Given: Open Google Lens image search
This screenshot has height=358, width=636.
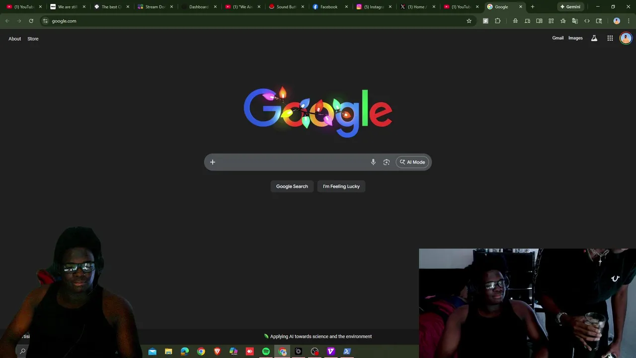Looking at the screenshot, I should pos(387,162).
